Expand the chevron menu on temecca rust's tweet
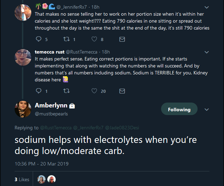Screen dimensions: 224x186 click(x=207, y=52)
